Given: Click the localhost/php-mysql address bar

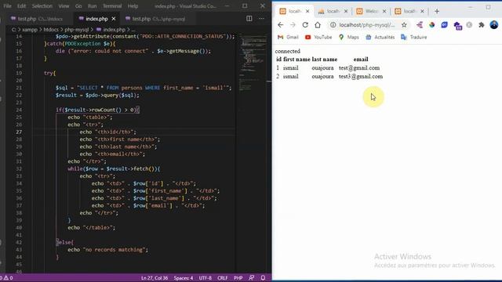Looking at the screenshot, I should [x=367, y=25].
